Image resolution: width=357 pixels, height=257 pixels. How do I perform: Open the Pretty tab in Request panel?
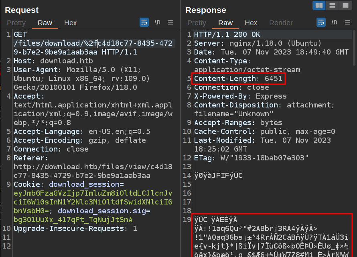[16, 23]
